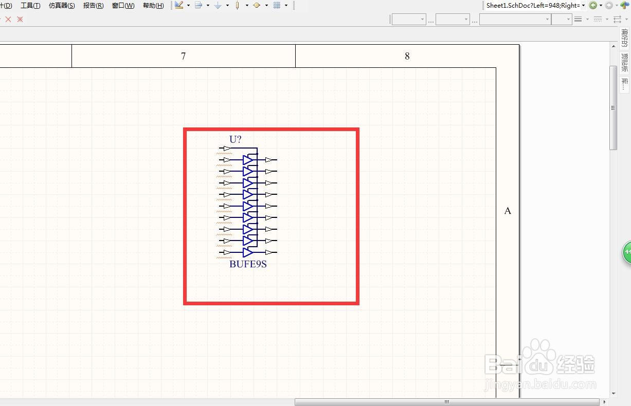631x406 pixels.
Task: Open the second empty format combo box
Action: tap(453, 19)
